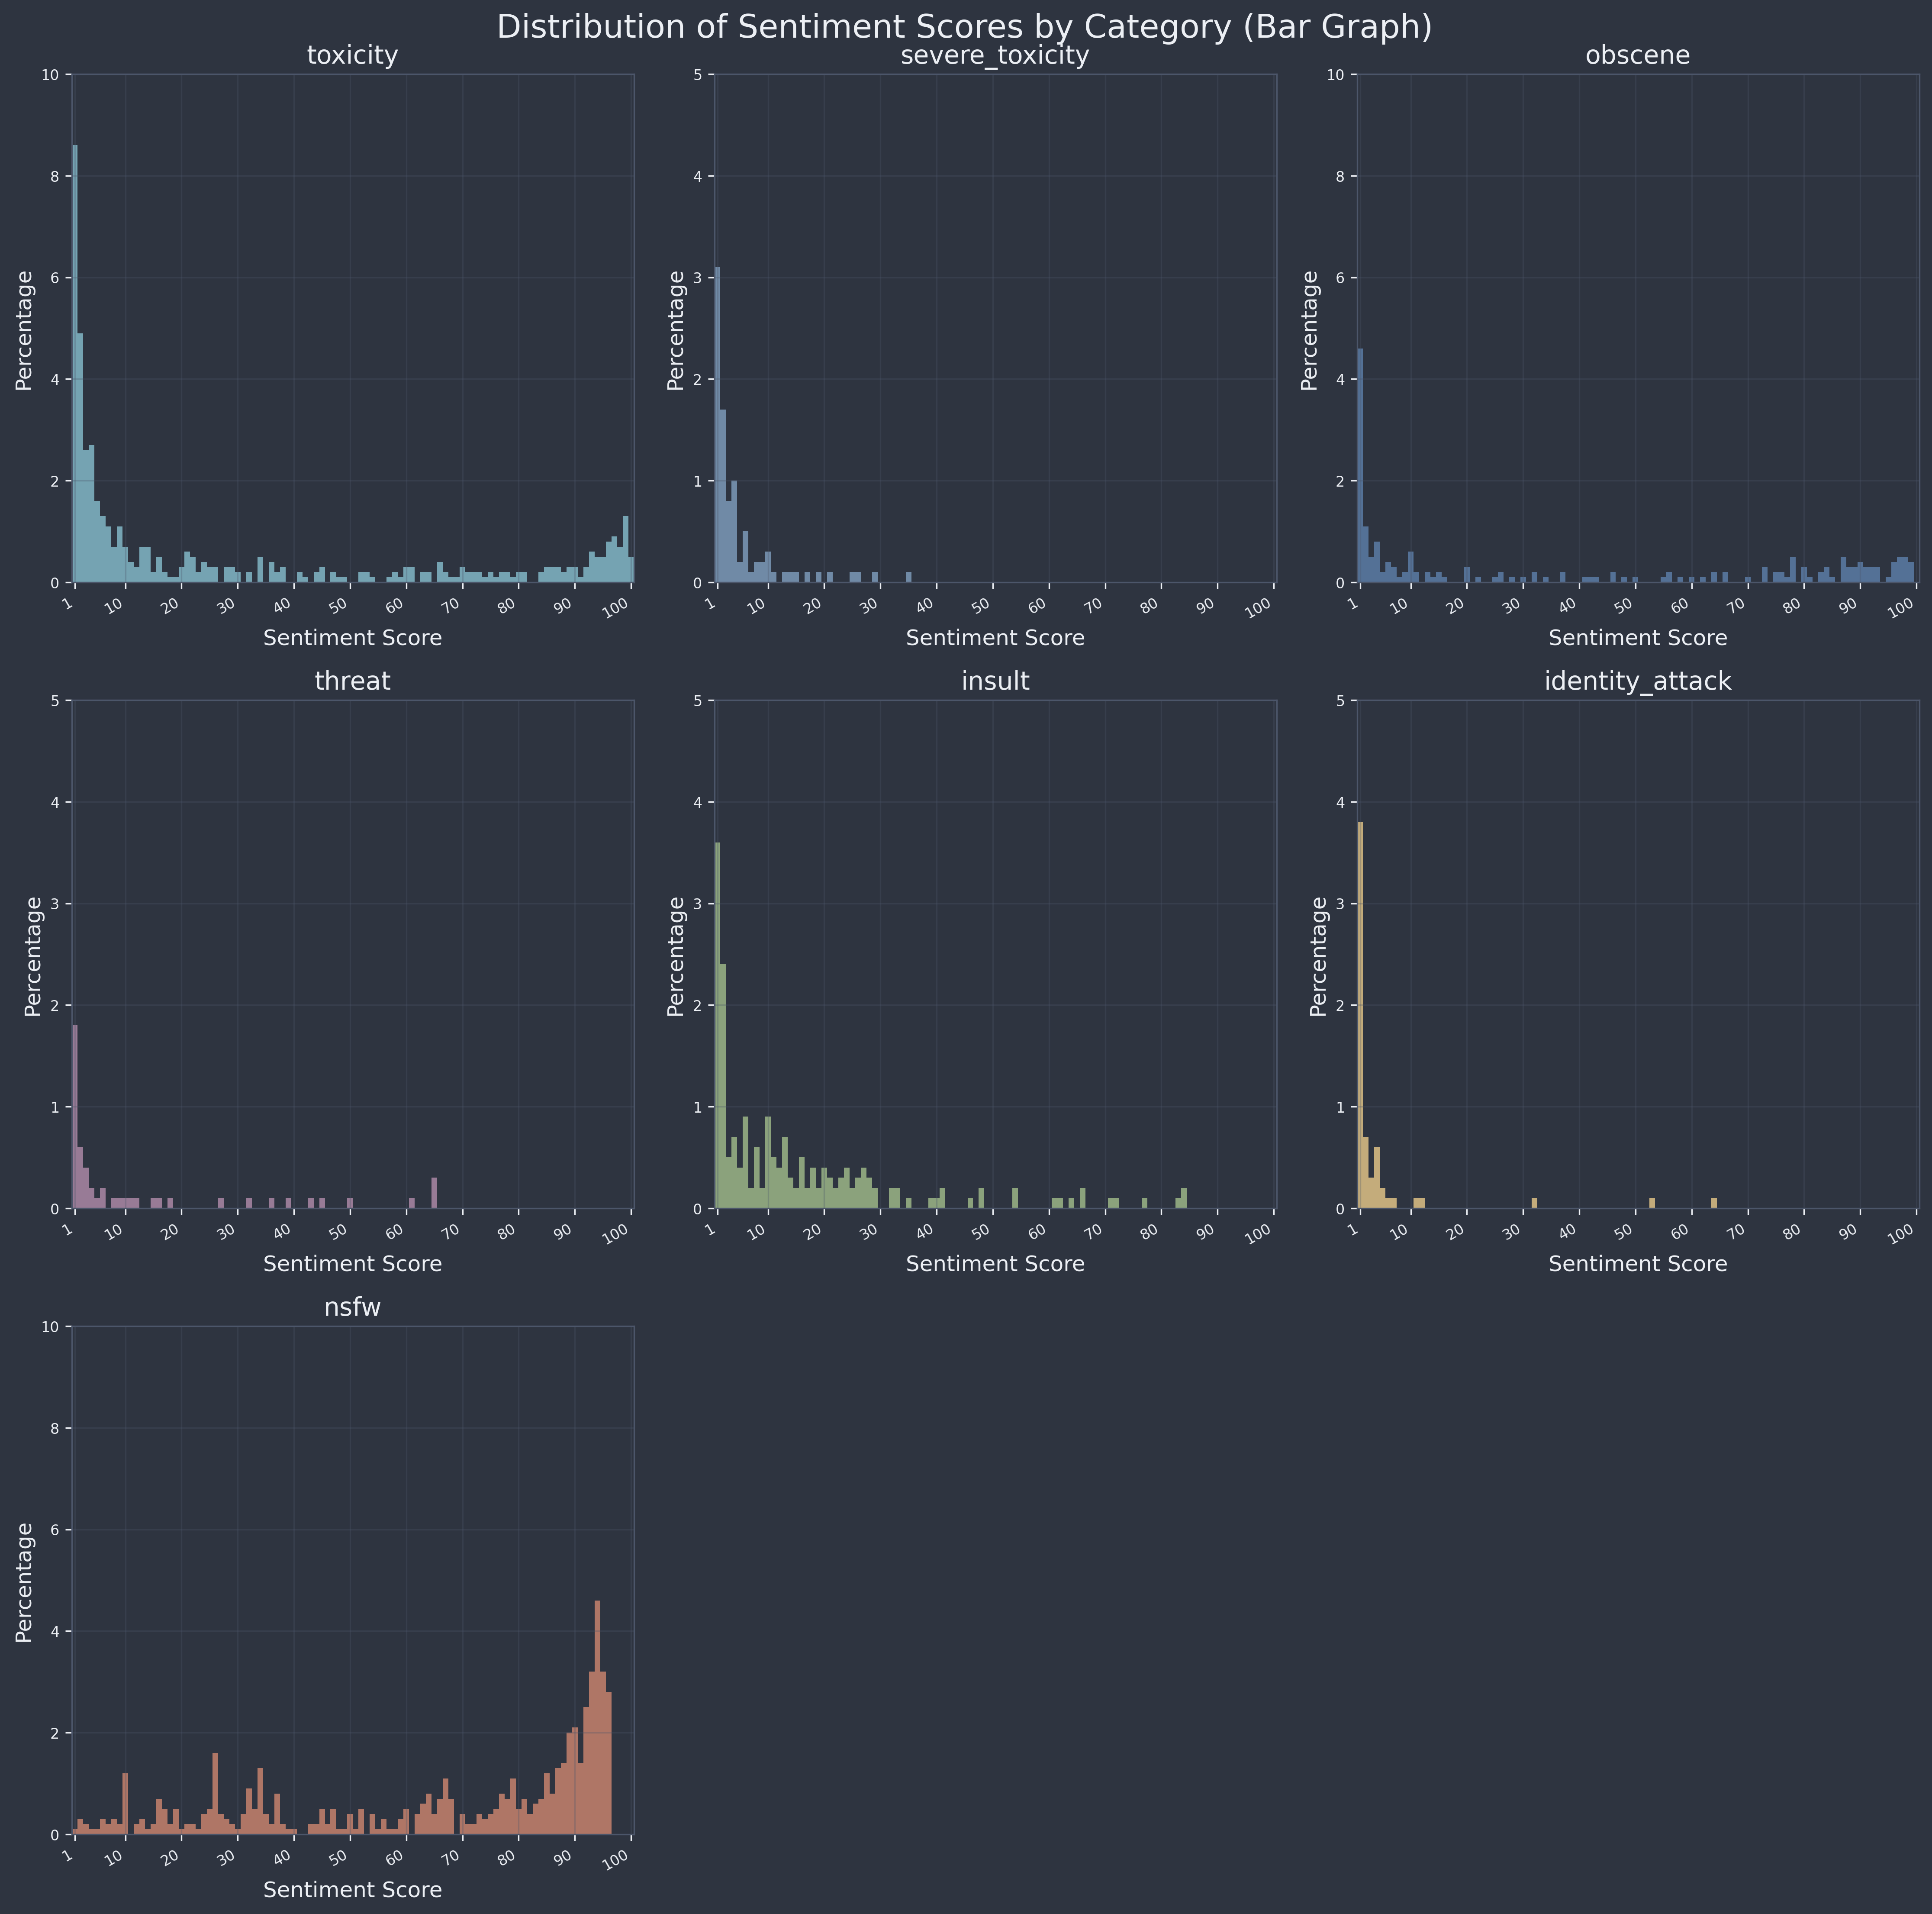The height and width of the screenshot is (1914, 1932).
Task: Select the 'insult' chart title
Action: pyautogui.click(x=995, y=681)
